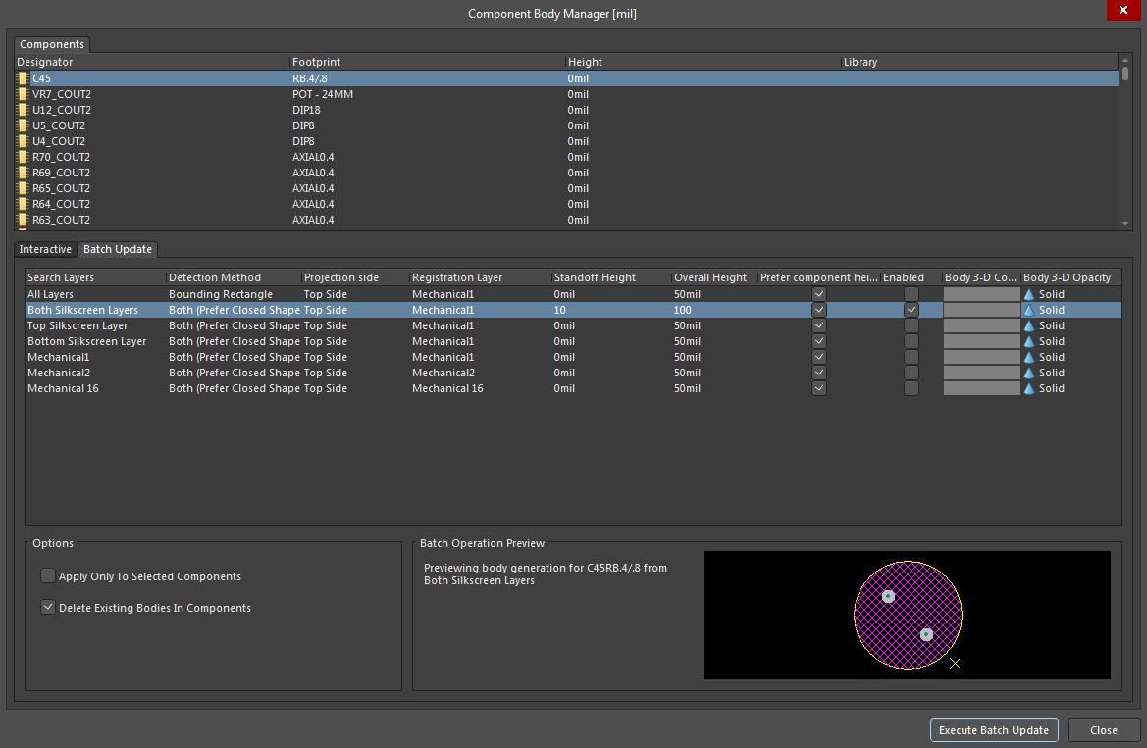Click the component icon beside C45
Viewport: 1147px width, 748px height.
pos(23,78)
